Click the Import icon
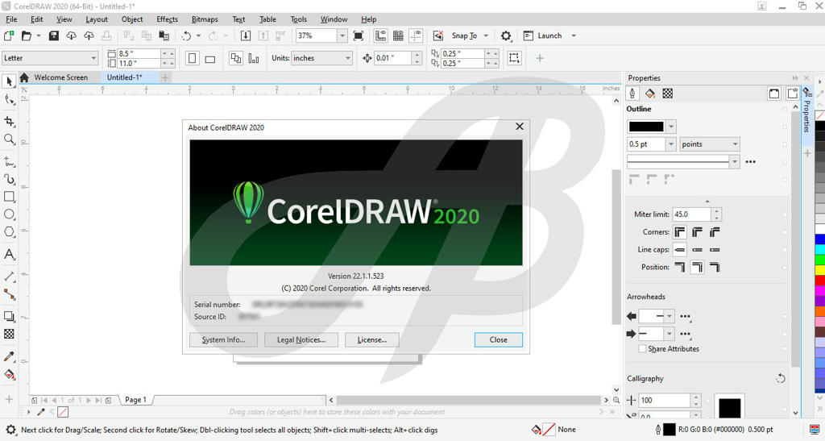 click(x=245, y=35)
